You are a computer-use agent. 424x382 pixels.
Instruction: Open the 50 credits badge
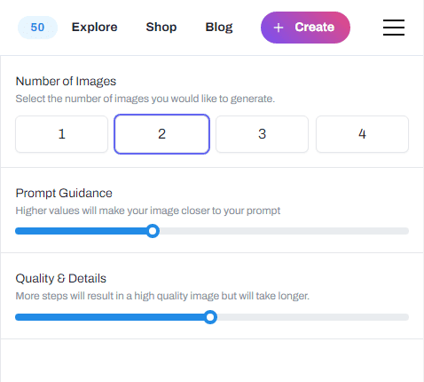pyautogui.click(x=37, y=28)
